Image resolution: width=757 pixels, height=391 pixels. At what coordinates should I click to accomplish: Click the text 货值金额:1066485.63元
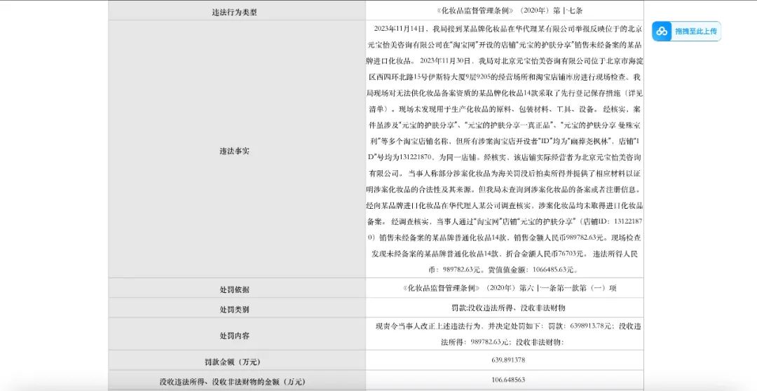point(533,270)
